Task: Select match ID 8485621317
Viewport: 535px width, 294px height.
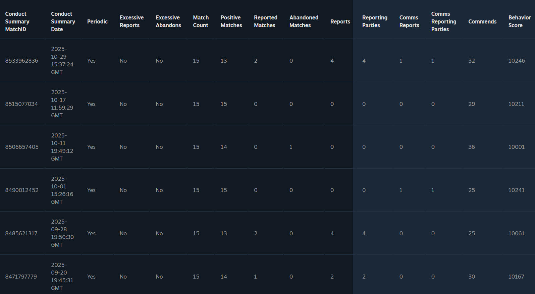Action: tap(21, 233)
